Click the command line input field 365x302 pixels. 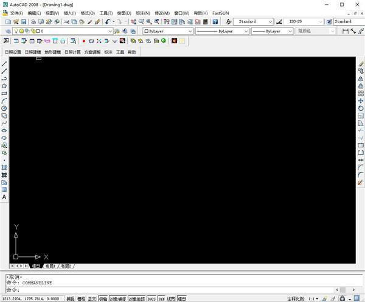[x=170, y=290]
